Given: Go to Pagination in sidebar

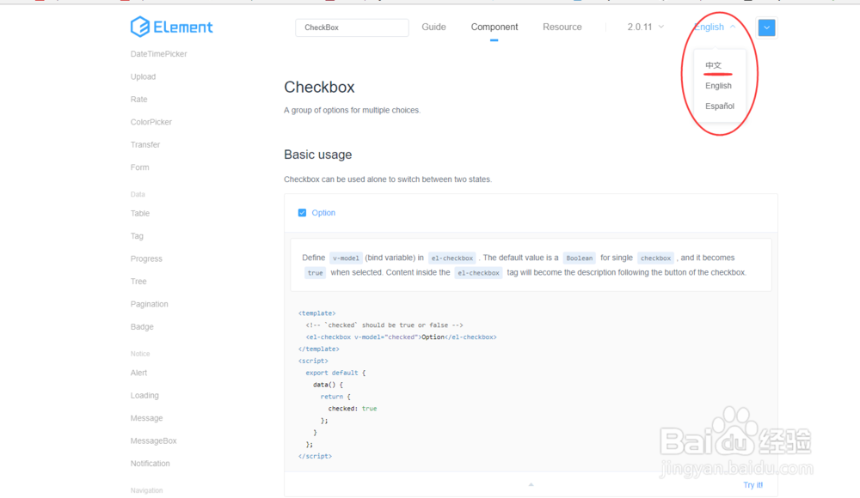Looking at the screenshot, I should point(149,304).
